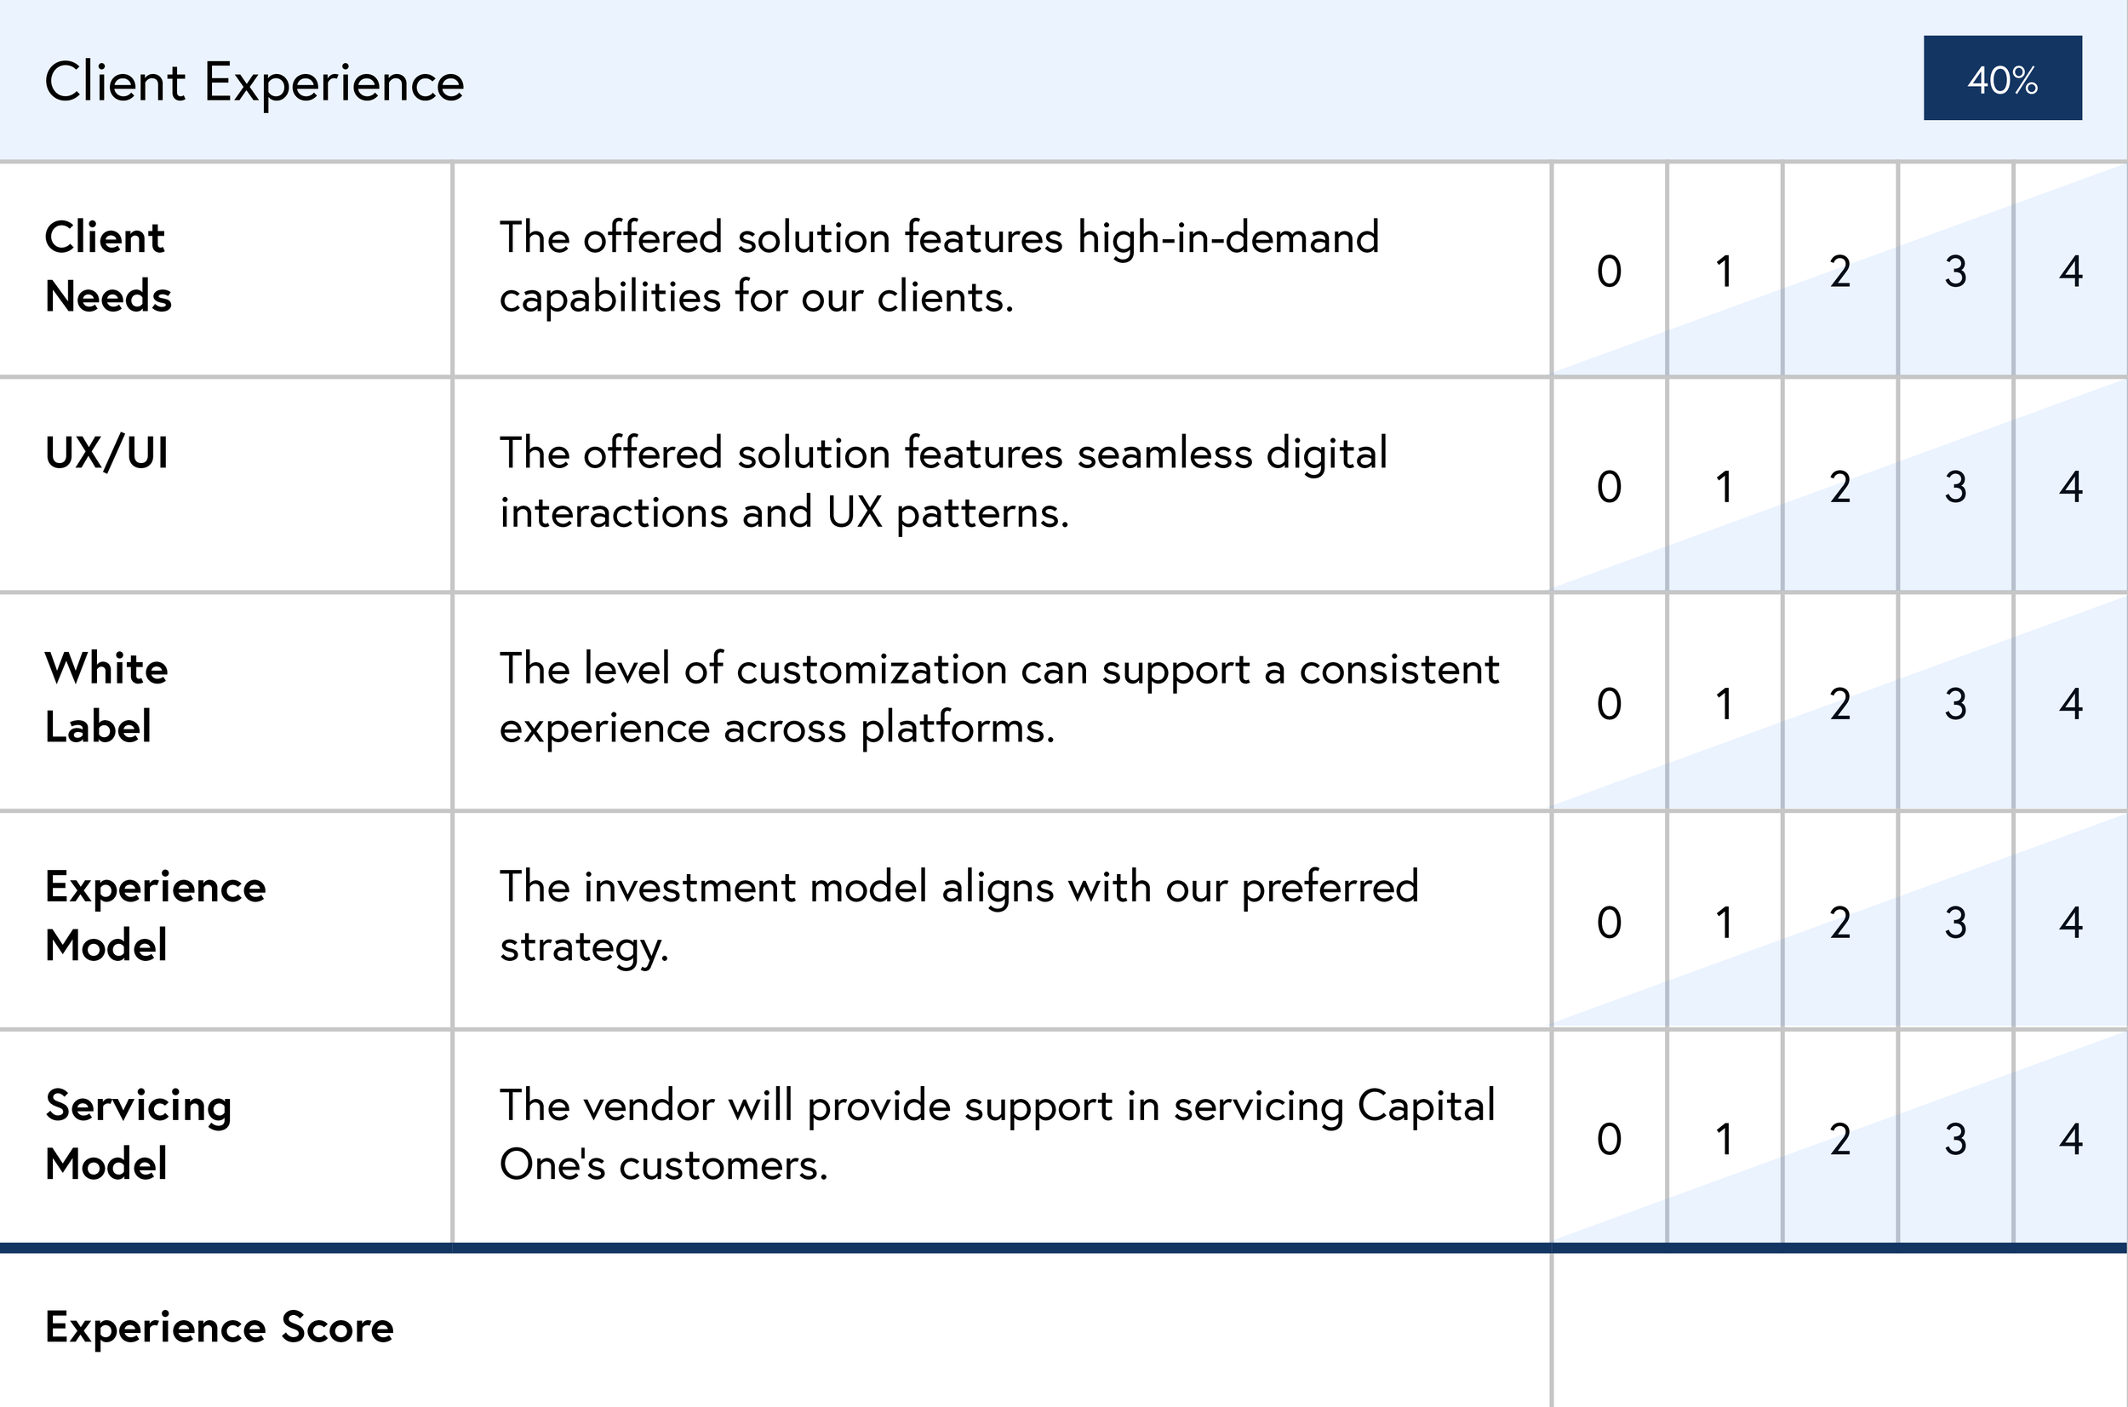
Task: Select score 4 for White Label
Action: [2071, 703]
